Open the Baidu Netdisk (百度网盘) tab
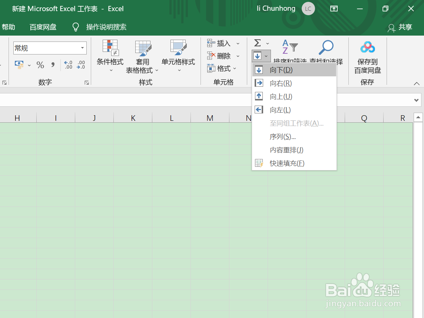424x318 pixels. coord(43,27)
